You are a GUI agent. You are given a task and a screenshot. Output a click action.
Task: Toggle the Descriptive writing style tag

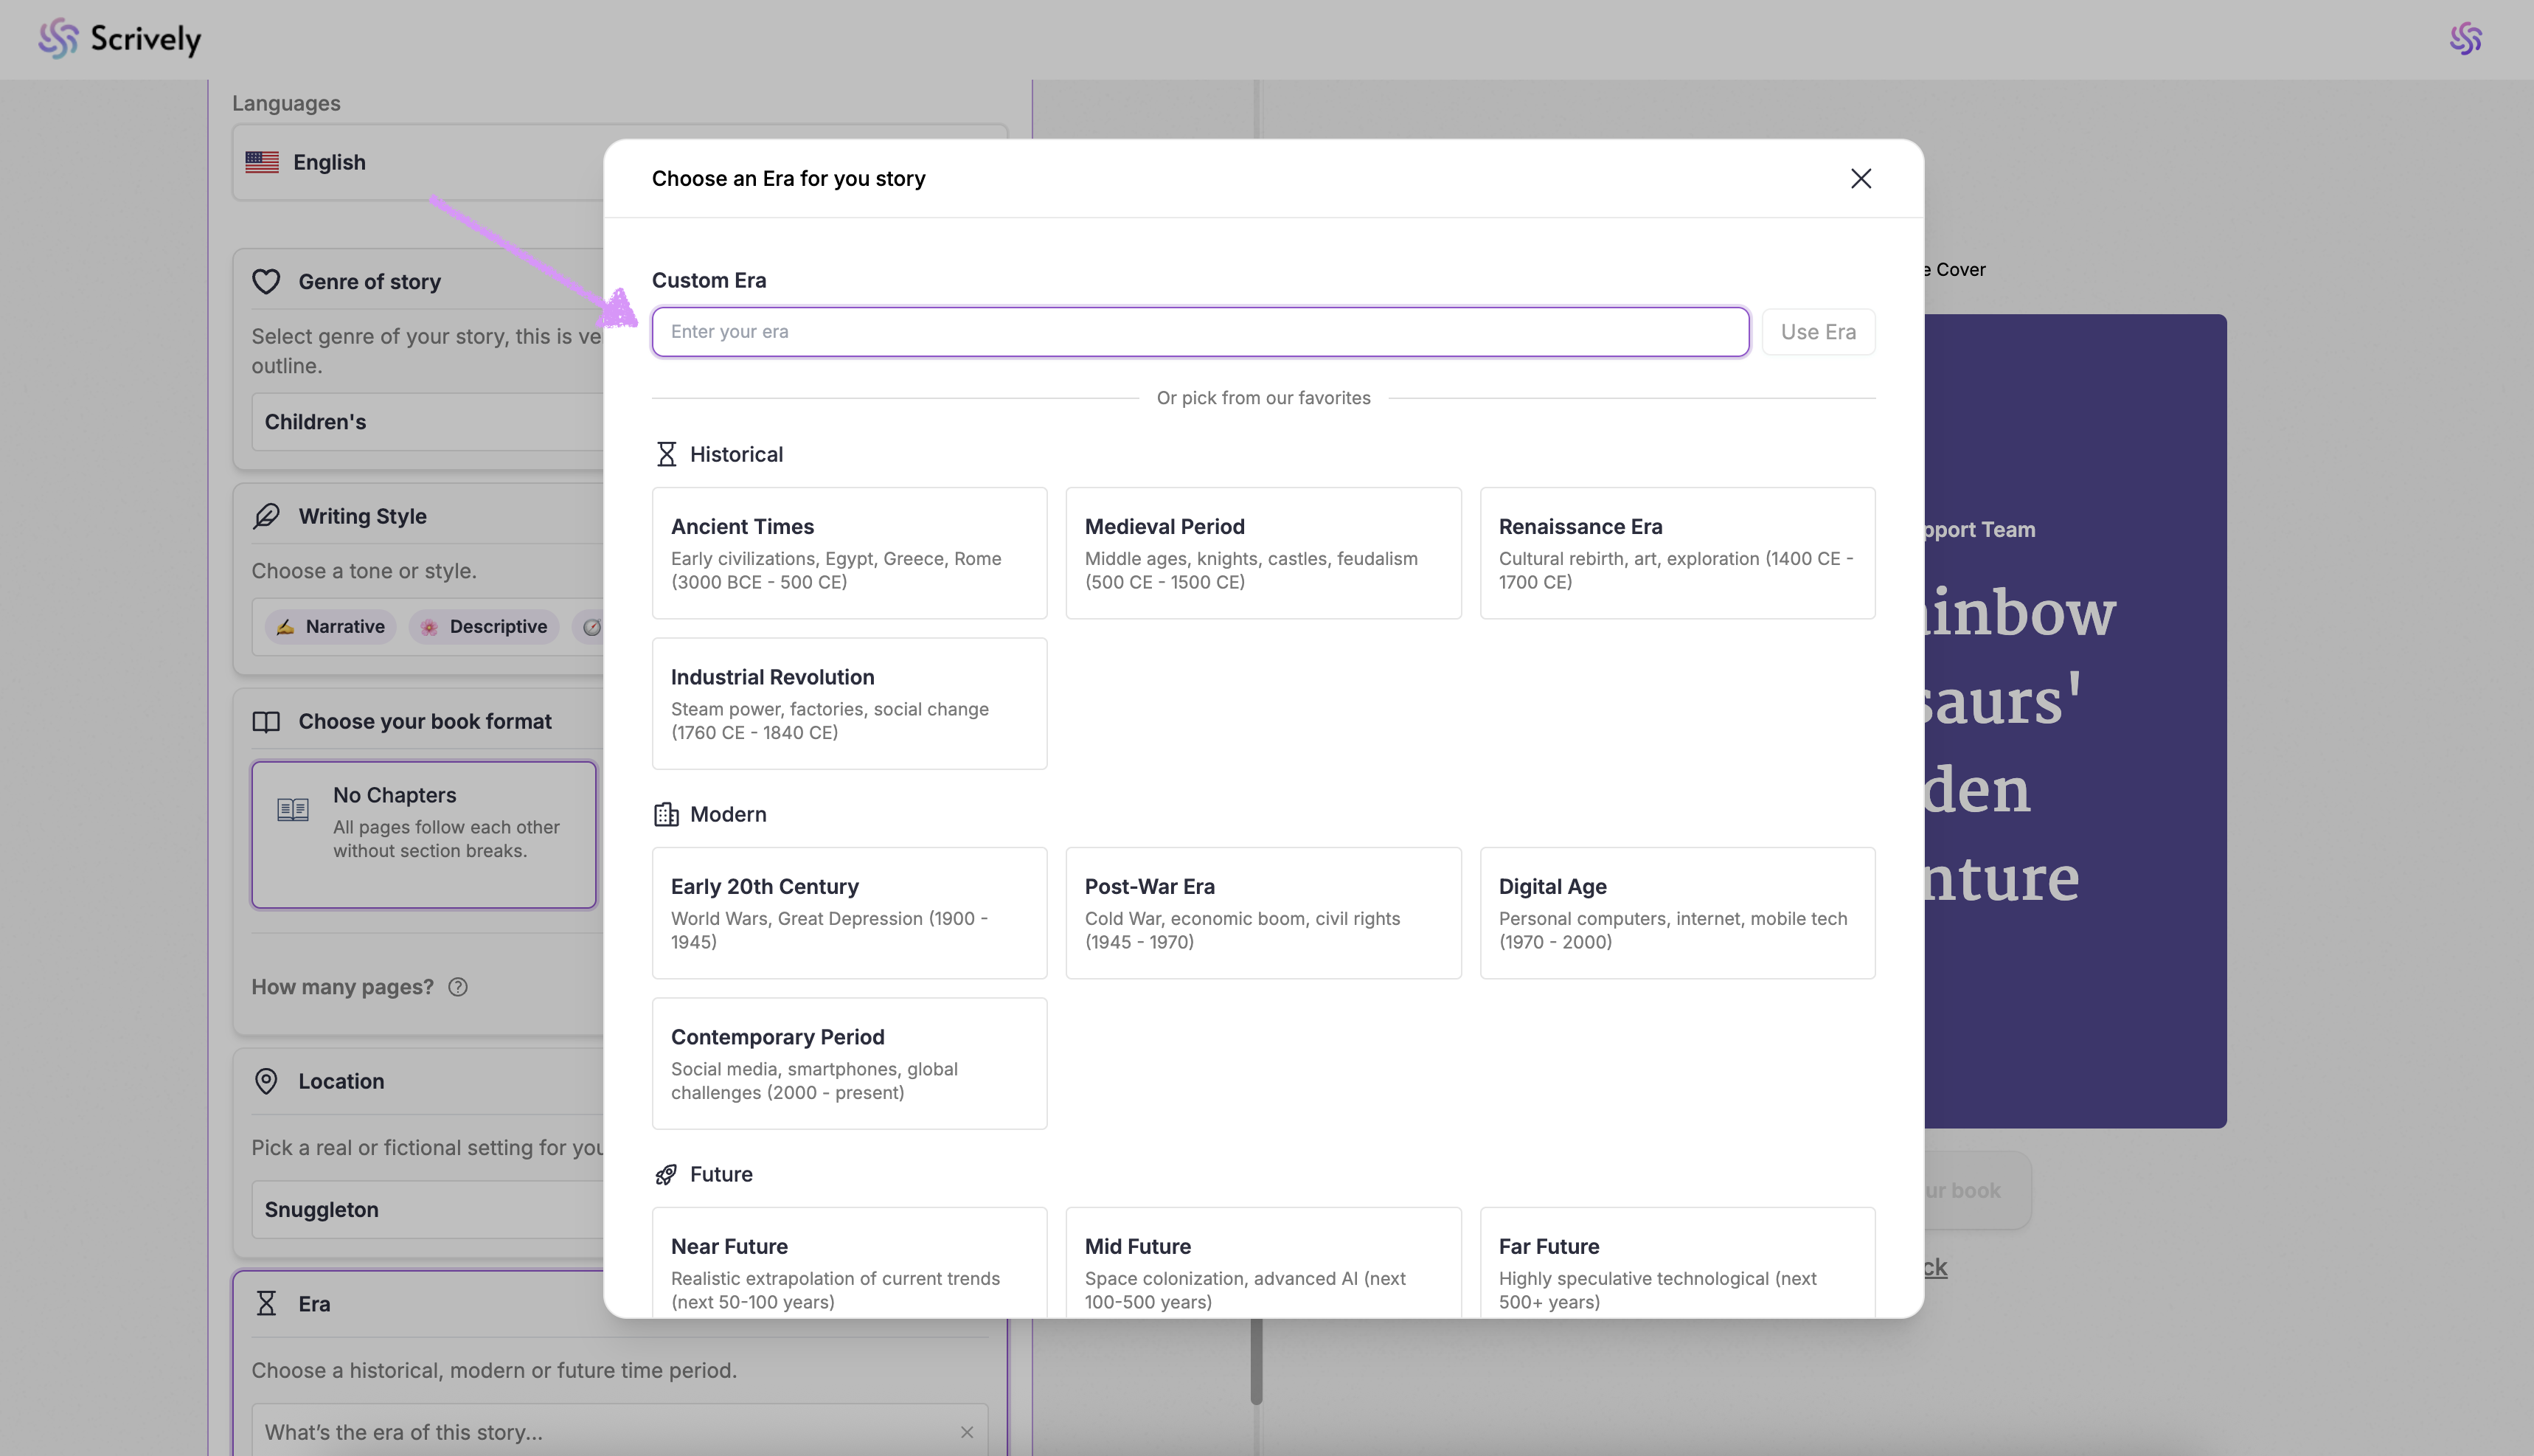[485, 627]
